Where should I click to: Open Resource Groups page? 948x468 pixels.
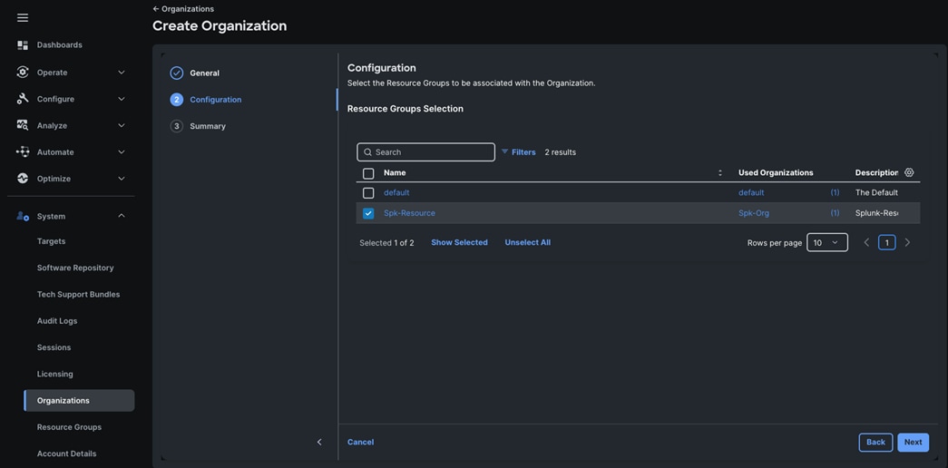click(69, 427)
